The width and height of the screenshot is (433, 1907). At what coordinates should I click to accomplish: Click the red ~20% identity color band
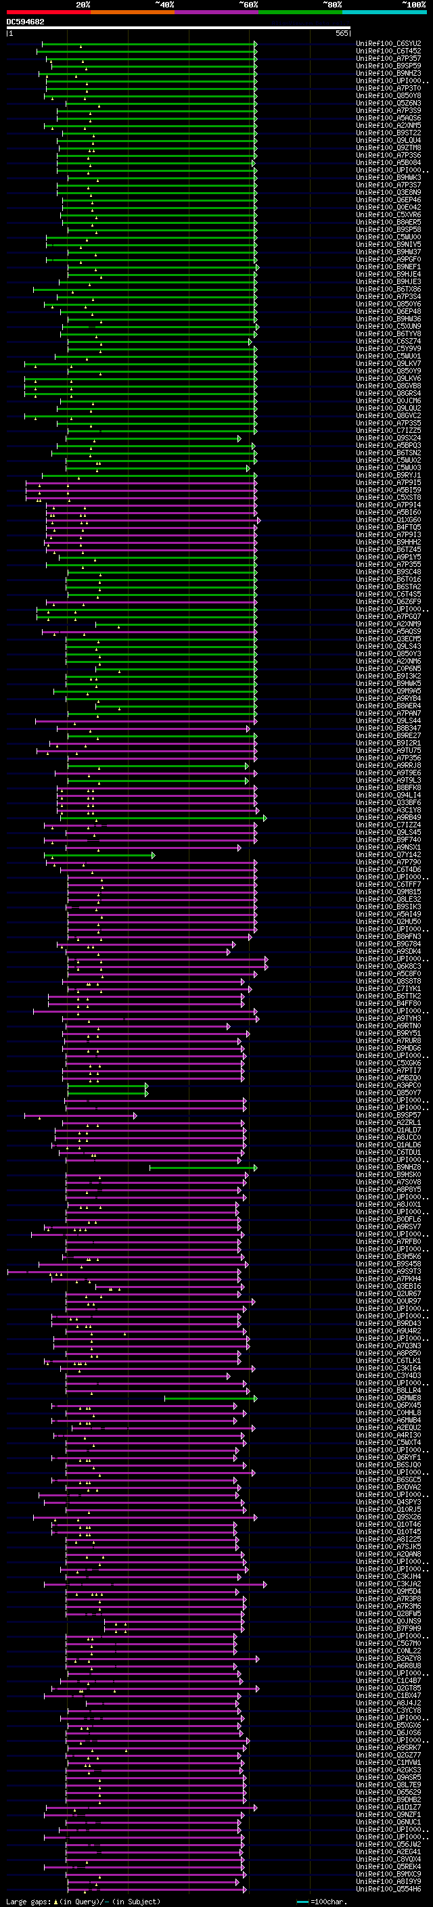pyautogui.click(x=48, y=13)
